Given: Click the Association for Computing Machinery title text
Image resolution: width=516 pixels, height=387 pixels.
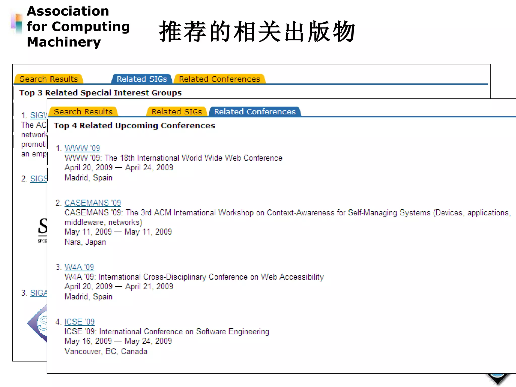Looking at the screenshot, I should point(78,26).
